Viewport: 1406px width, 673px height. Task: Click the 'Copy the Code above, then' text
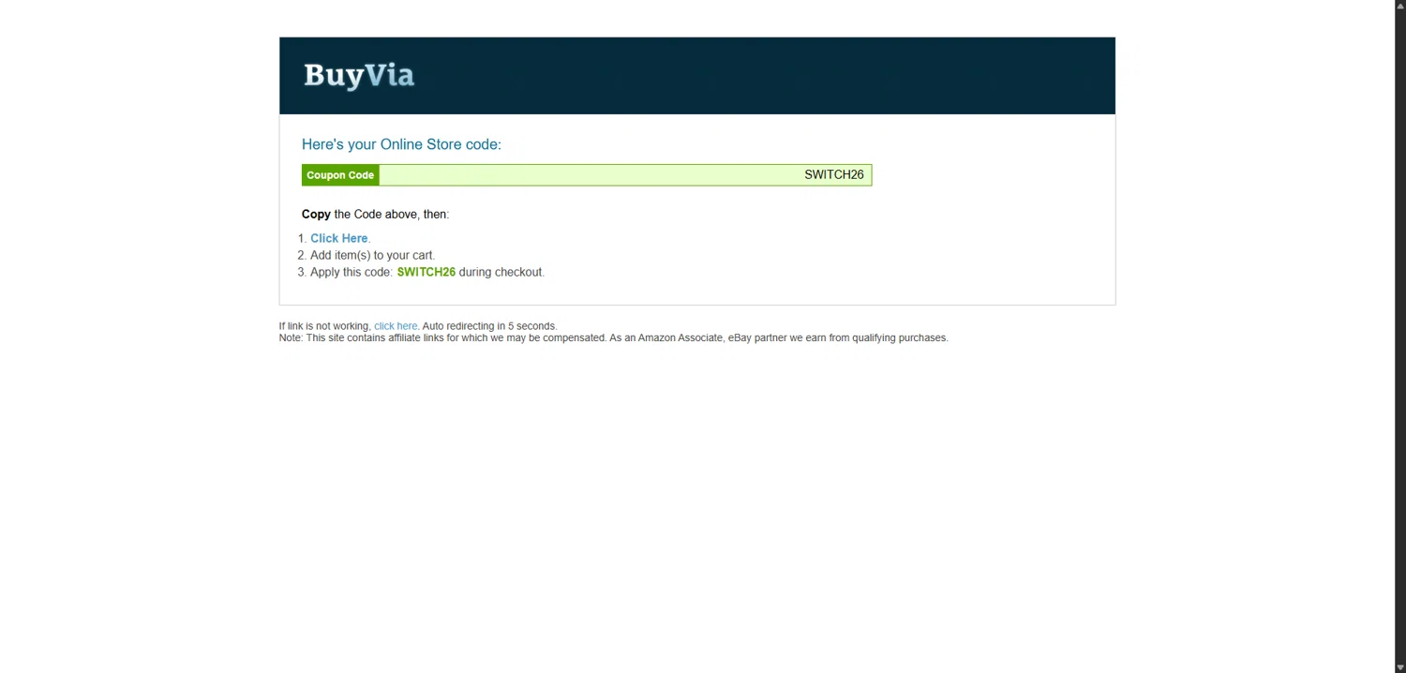(375, 214)
